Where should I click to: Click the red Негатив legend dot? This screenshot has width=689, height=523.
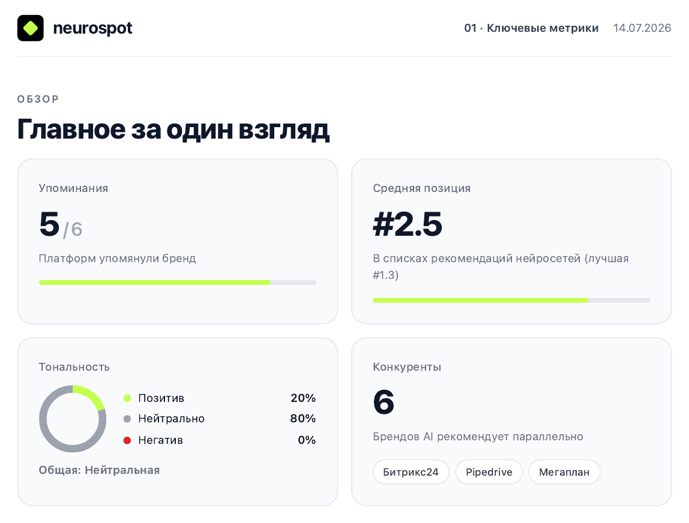(127, 440)
